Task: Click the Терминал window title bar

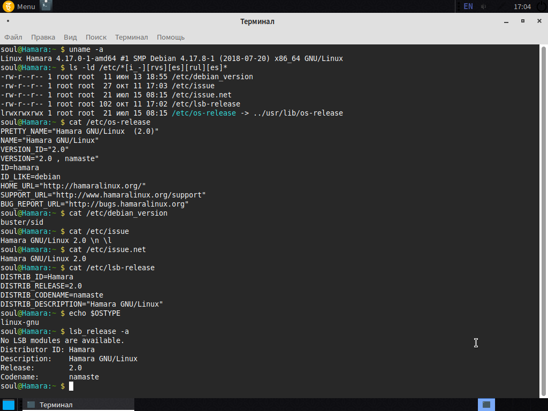Action: [257, 21]
